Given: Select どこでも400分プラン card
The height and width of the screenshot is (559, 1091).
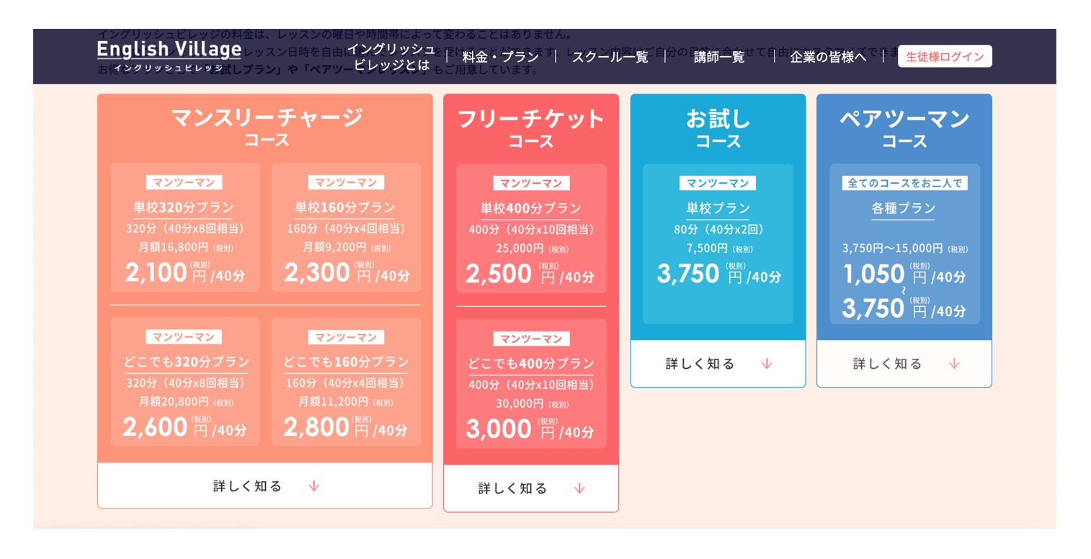Looking at the screenshot, I should pyautogui.click(x=531, y=384).
